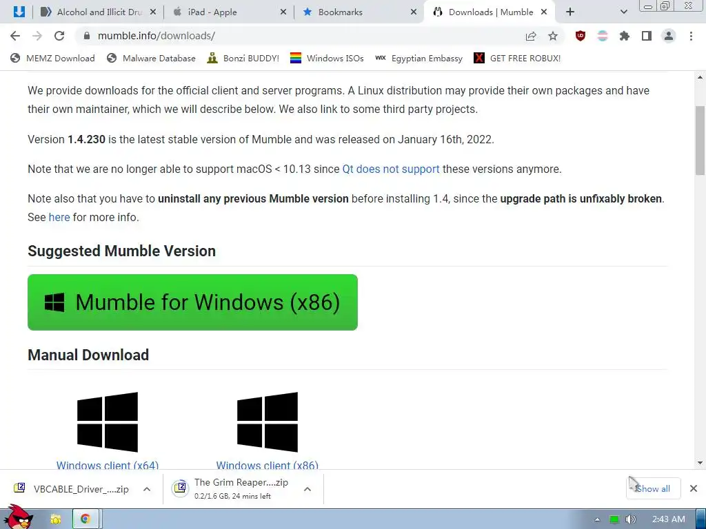The image size is (706, 529).
Task: Click the 2:43 AM taskbar clock
Action: tap(668, 519)
